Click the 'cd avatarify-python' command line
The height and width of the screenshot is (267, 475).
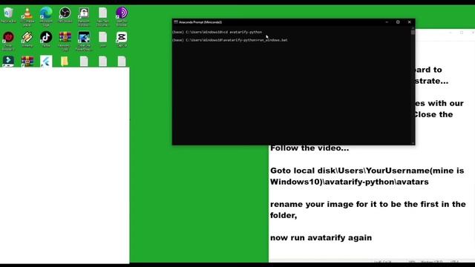pos(217,32)
